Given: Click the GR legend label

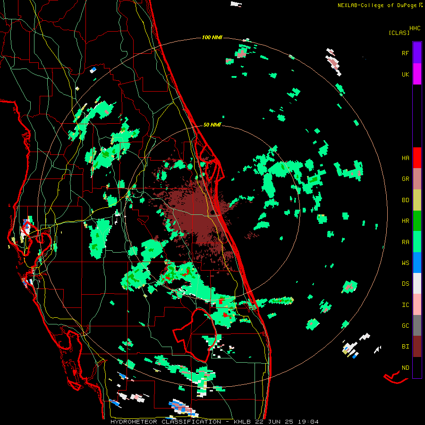Looking at the screenshot, I should 405,179.
